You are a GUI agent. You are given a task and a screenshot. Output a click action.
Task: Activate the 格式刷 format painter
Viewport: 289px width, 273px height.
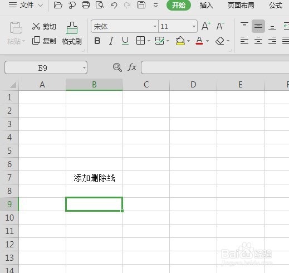(72, 33)
